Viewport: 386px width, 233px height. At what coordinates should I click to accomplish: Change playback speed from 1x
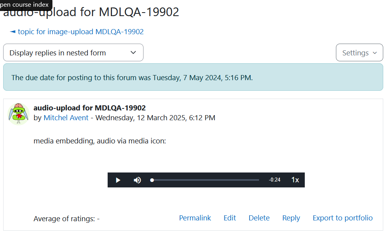[295, 180]
